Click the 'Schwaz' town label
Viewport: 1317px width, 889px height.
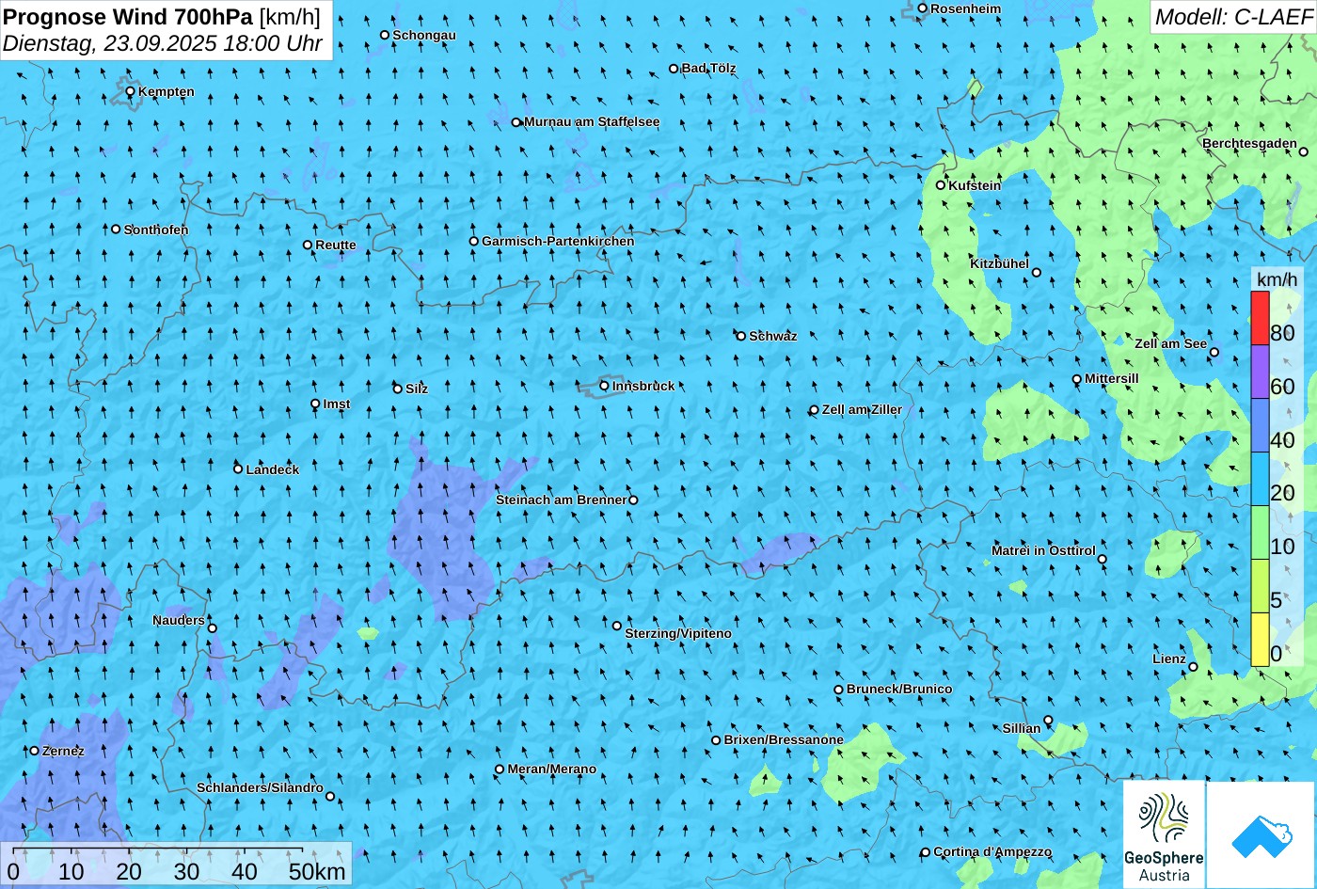[773, 336]
